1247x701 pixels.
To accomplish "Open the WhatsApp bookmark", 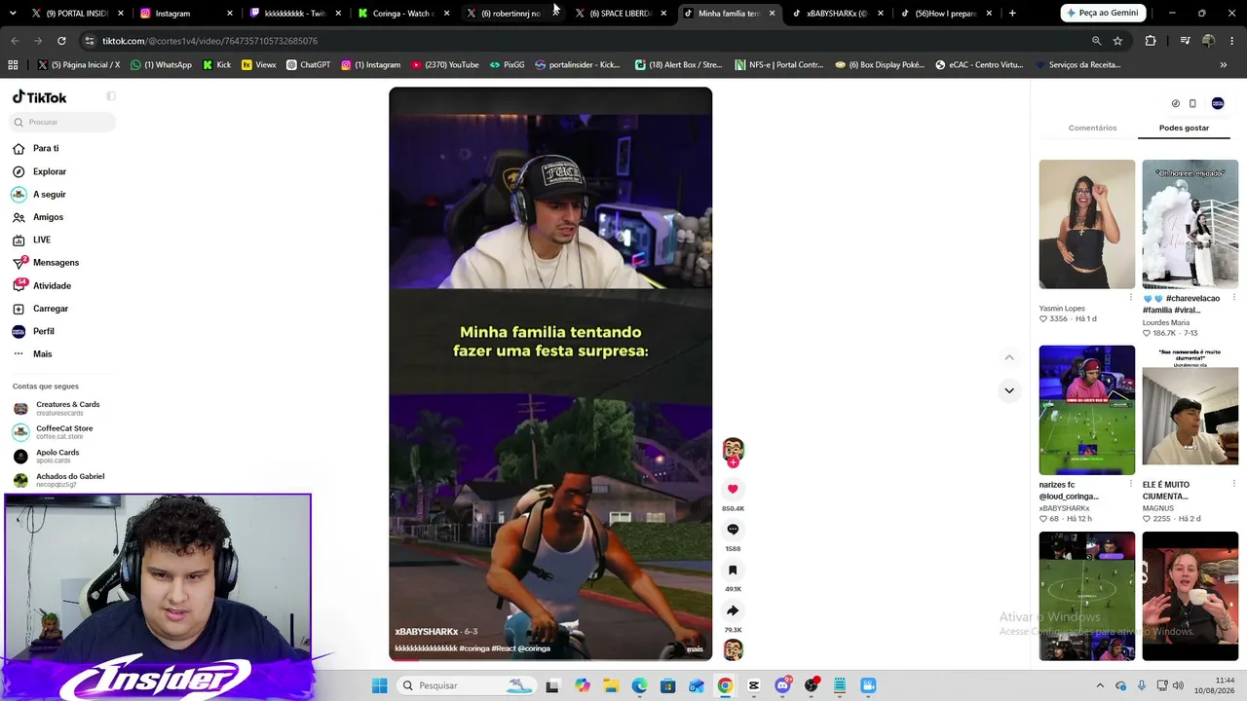I will click(x=161, y=65).
